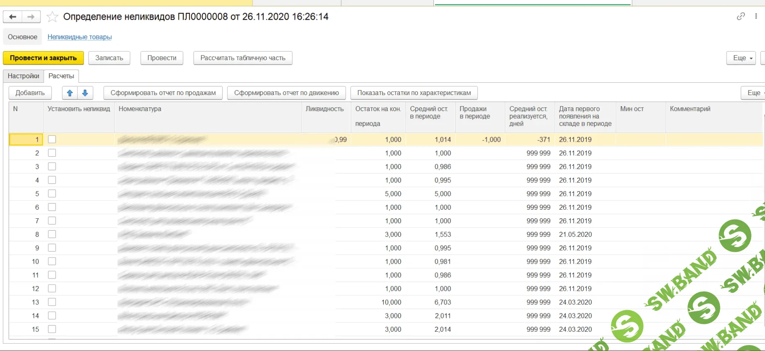765x351 pixels.
Task: Click the Остаток на кон. периода header
Action: [378, 116]
